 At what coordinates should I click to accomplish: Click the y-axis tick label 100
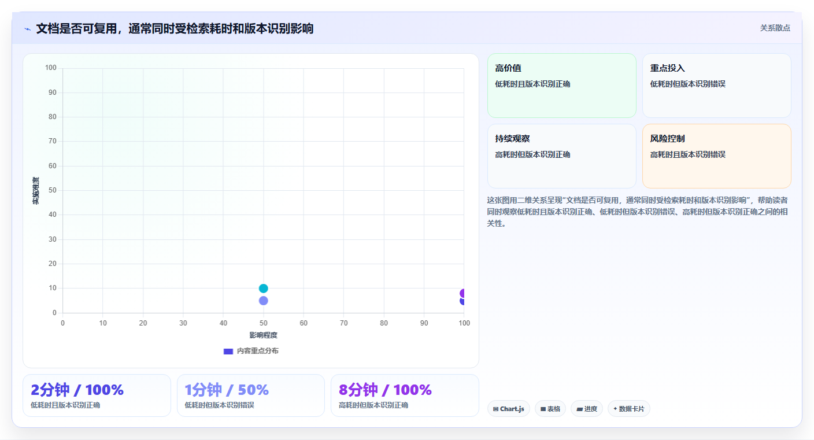(x=51, y=68)
